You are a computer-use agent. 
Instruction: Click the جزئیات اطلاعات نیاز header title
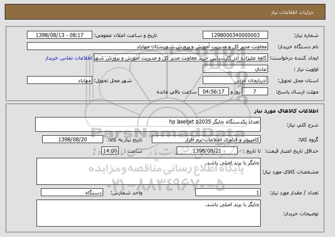[292, 12]
